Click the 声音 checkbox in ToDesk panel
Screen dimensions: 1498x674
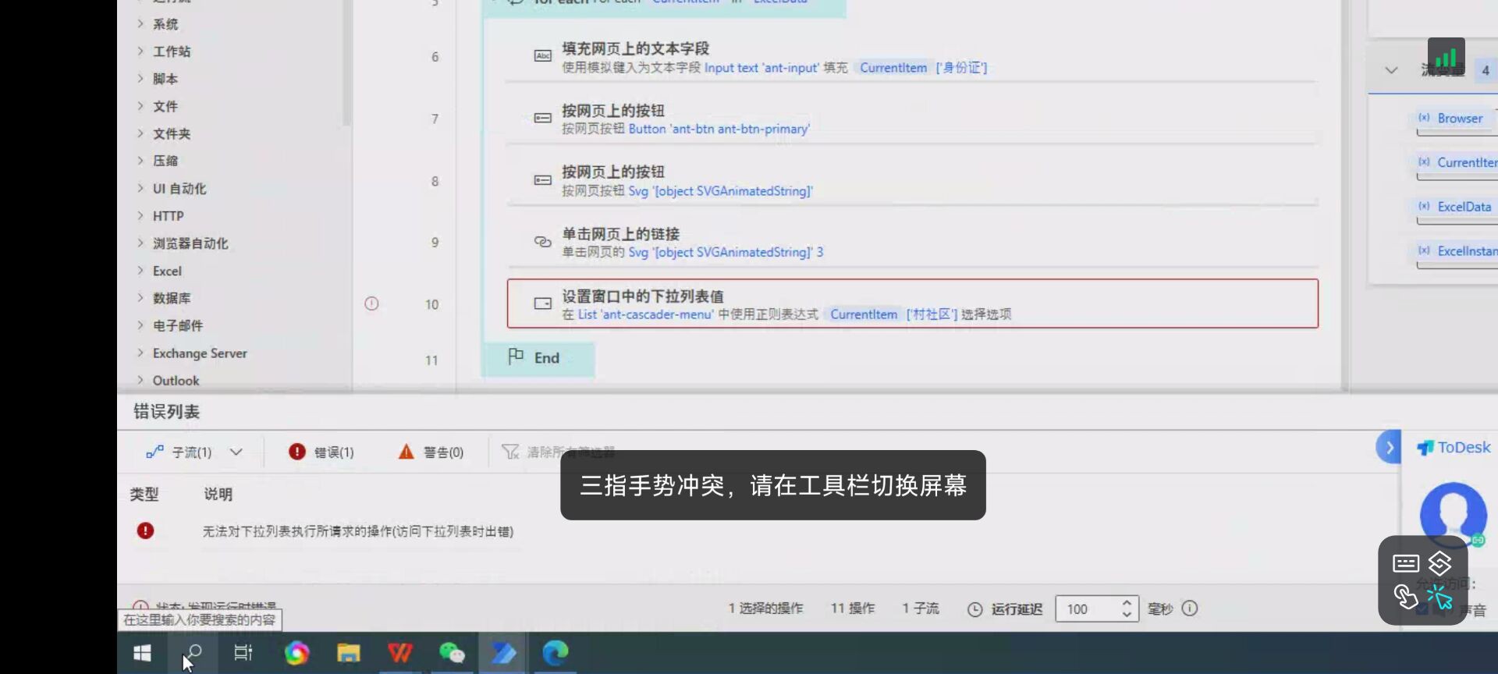tap(1423, 611)
